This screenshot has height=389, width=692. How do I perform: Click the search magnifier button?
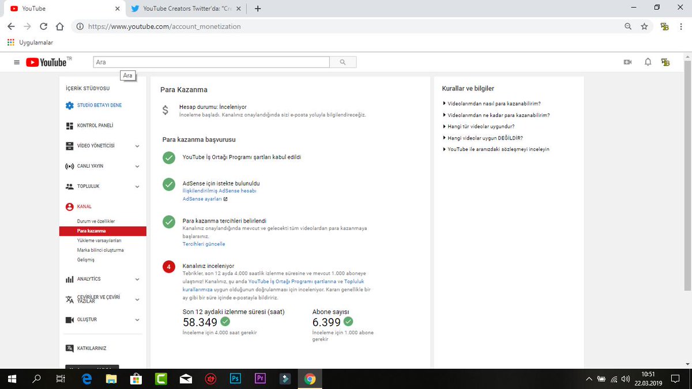[343, 62]
